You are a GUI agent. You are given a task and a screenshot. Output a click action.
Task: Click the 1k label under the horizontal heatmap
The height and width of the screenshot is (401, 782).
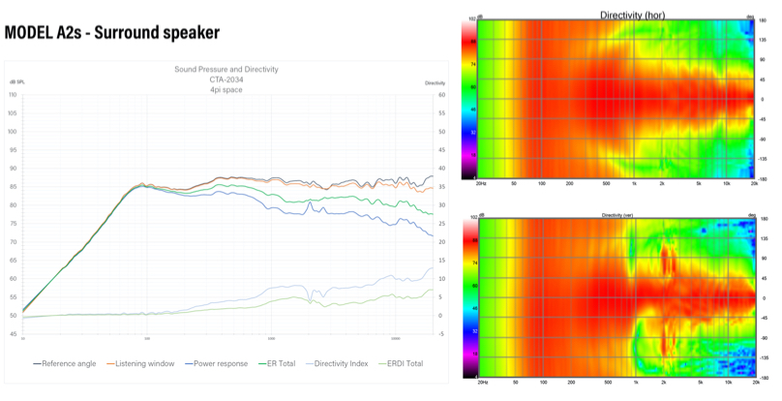[x=634, y=184]
